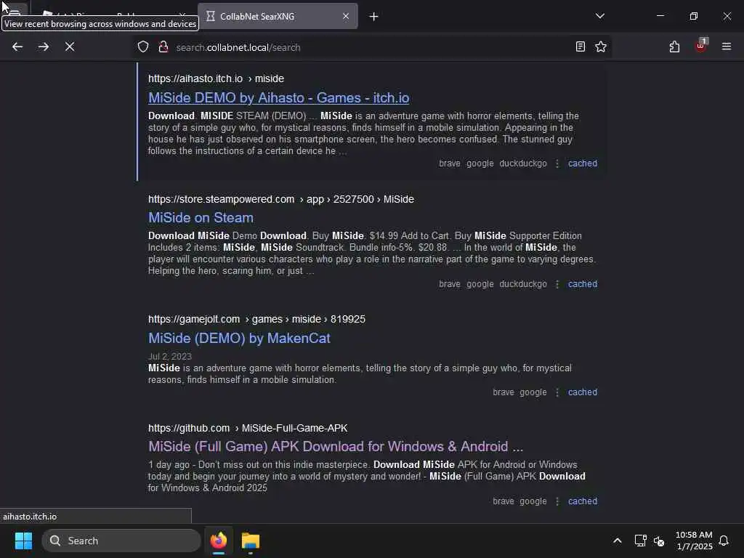The height and width of the screenshot is (558, 744).
Task: Go forward one page in the browser
Action: tap(43, 47)
